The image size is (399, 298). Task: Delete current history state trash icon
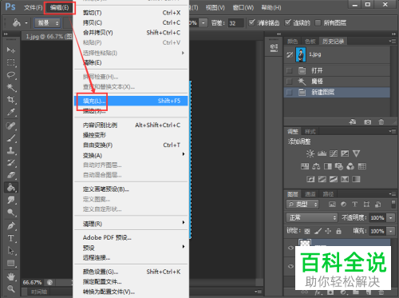click(381, 122)
